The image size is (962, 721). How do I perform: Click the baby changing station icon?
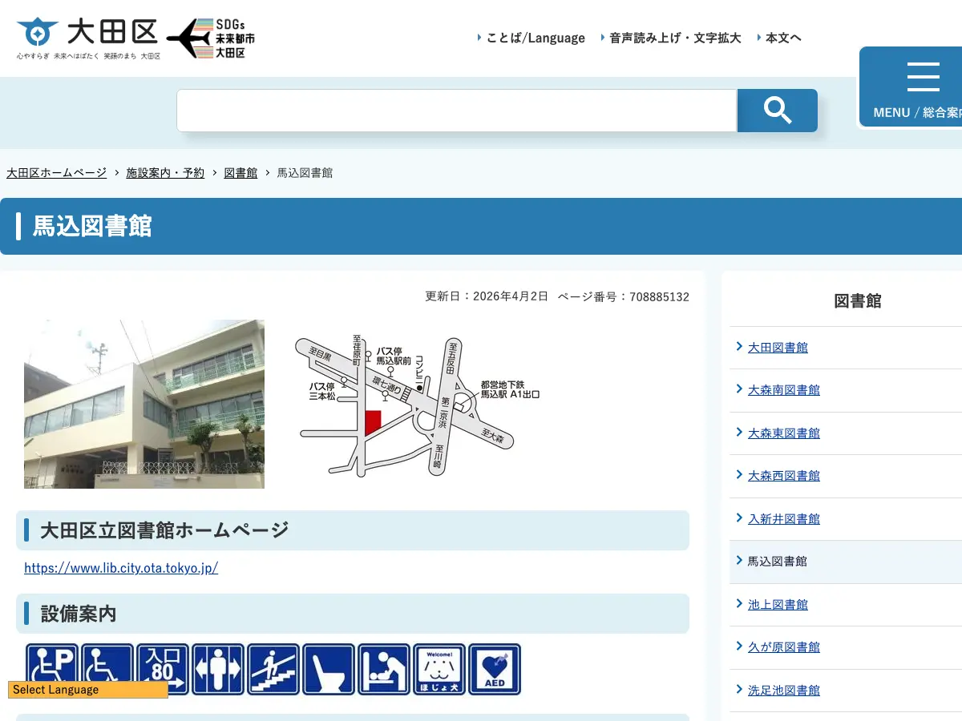pos(384,669)
